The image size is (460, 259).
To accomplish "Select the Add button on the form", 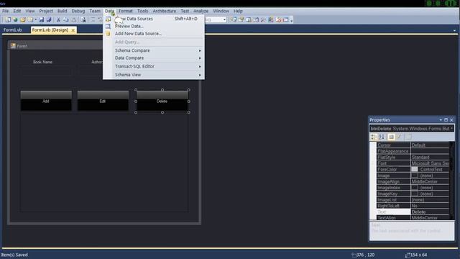I will pos(46,101).
